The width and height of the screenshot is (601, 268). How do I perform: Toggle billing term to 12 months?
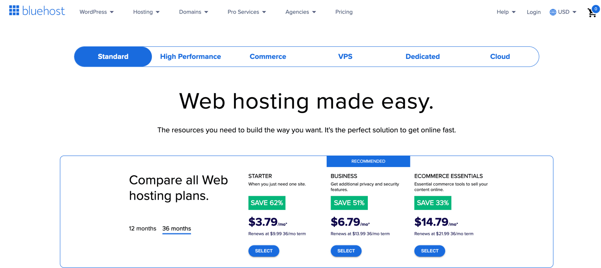(x=142, y=229)
